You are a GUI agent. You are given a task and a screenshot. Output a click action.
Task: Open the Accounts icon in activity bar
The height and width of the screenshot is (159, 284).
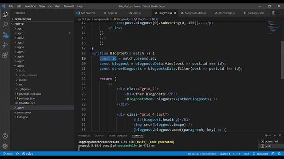pos(5,136)
